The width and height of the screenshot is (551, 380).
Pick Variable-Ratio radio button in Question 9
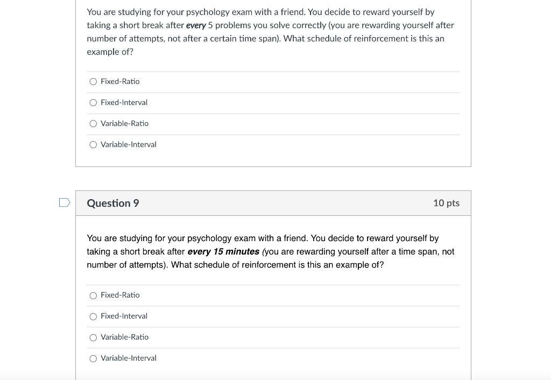(x=93, y=338)
